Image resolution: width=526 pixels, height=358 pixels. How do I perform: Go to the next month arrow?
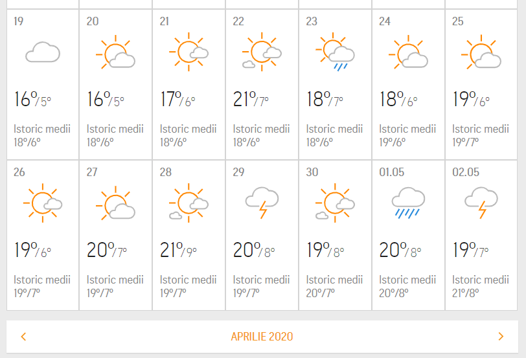[x=501, y=337]
